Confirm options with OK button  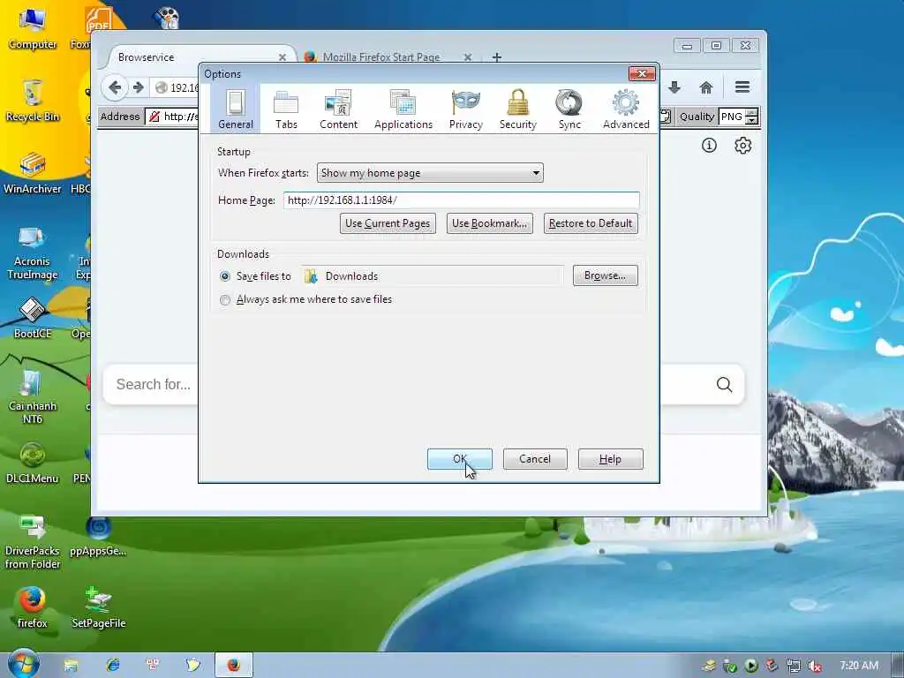(x=459, y=459)
